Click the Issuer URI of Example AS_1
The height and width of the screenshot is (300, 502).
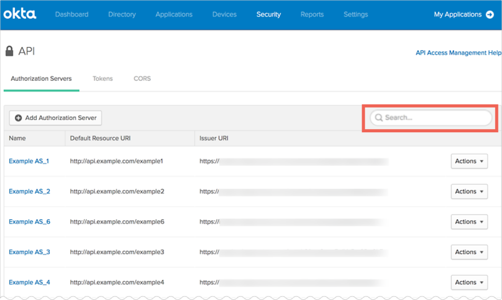(x=294, y=162)
